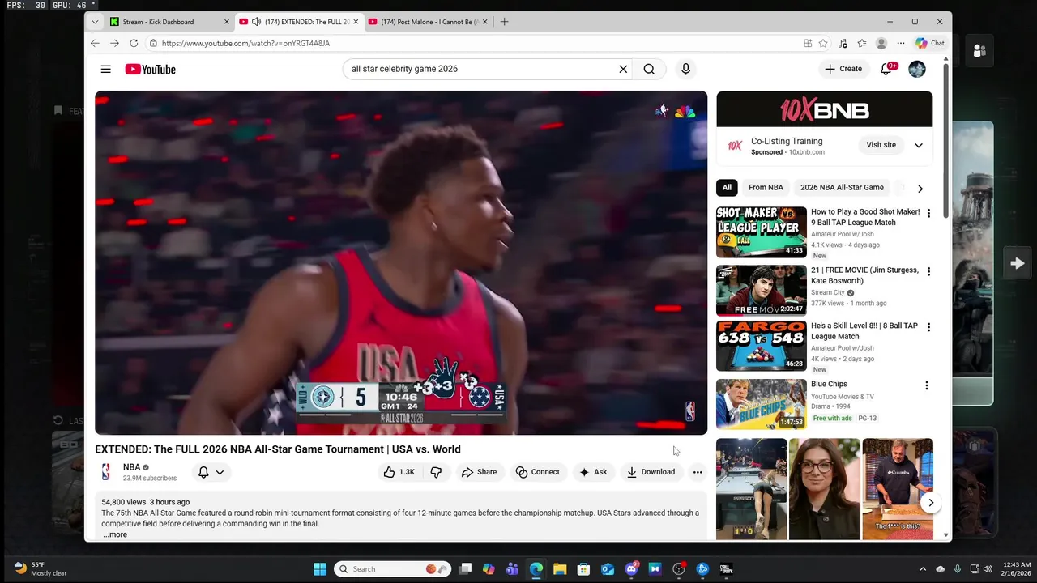Ask about this video

point(593,472)
